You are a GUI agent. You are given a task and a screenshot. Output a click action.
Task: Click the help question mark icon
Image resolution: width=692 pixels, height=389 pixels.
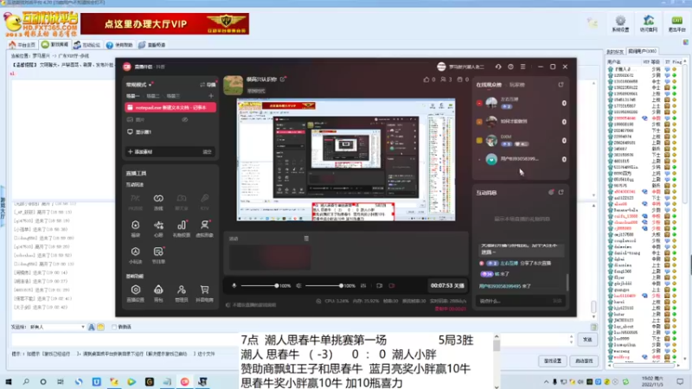click(510, 67)
